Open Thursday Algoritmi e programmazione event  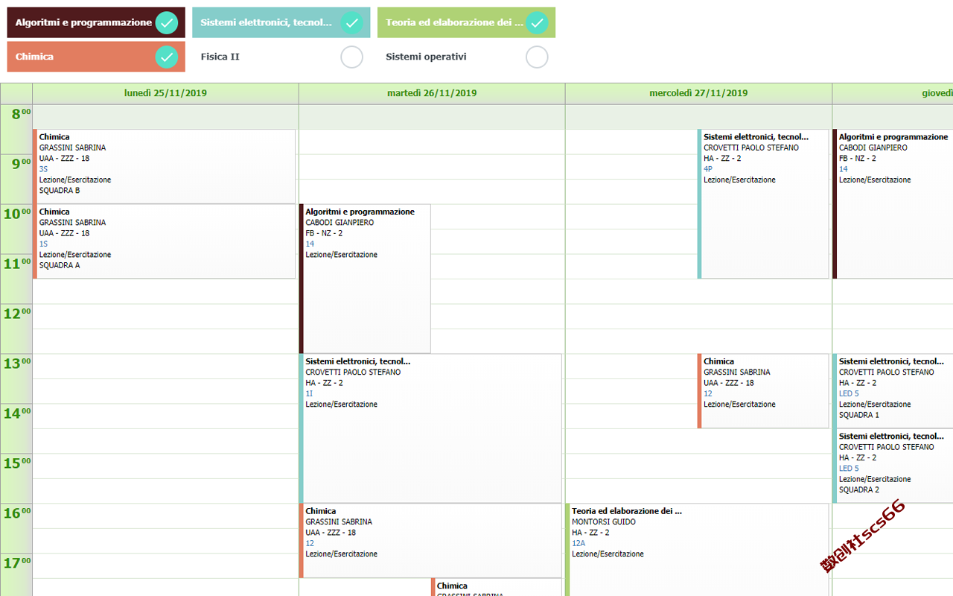click(893, 204)
